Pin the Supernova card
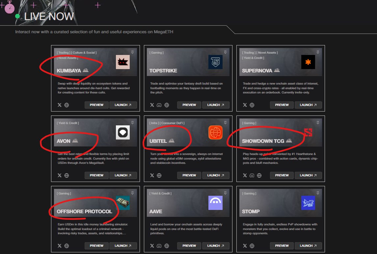The width and height of the screenshot is (377, 254). (318, 52)
